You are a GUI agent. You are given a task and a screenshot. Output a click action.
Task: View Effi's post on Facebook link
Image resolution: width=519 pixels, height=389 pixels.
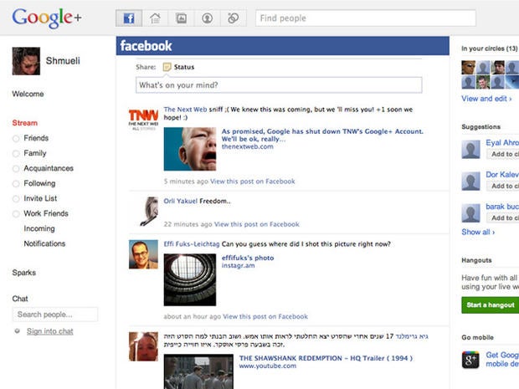tap(265, 316)
